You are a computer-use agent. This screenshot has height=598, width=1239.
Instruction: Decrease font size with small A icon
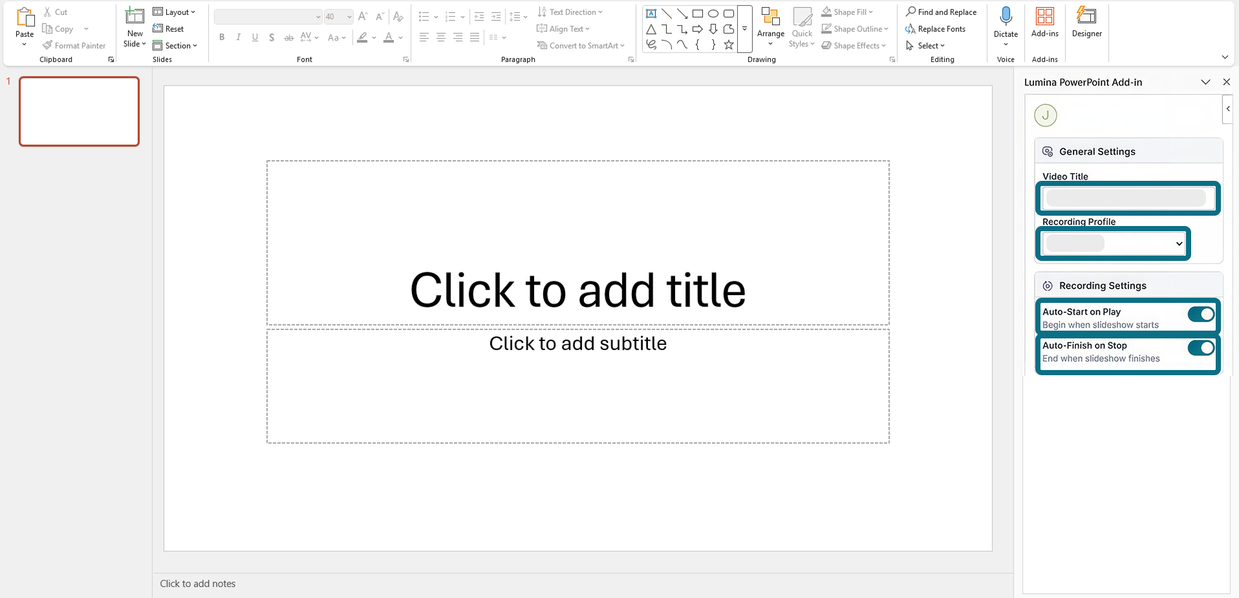click(380, 16)
